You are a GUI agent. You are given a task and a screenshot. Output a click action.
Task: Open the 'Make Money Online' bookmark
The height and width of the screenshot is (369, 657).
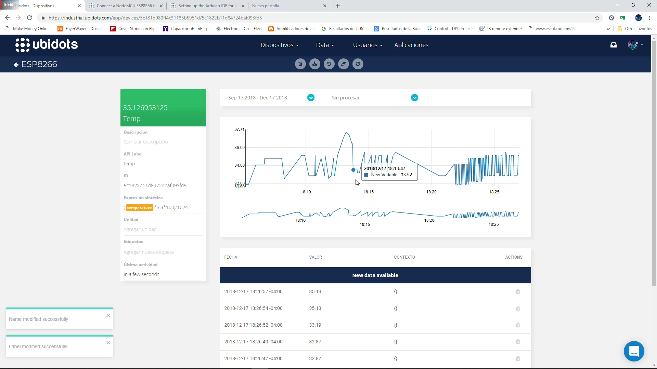tap(28, 29)
